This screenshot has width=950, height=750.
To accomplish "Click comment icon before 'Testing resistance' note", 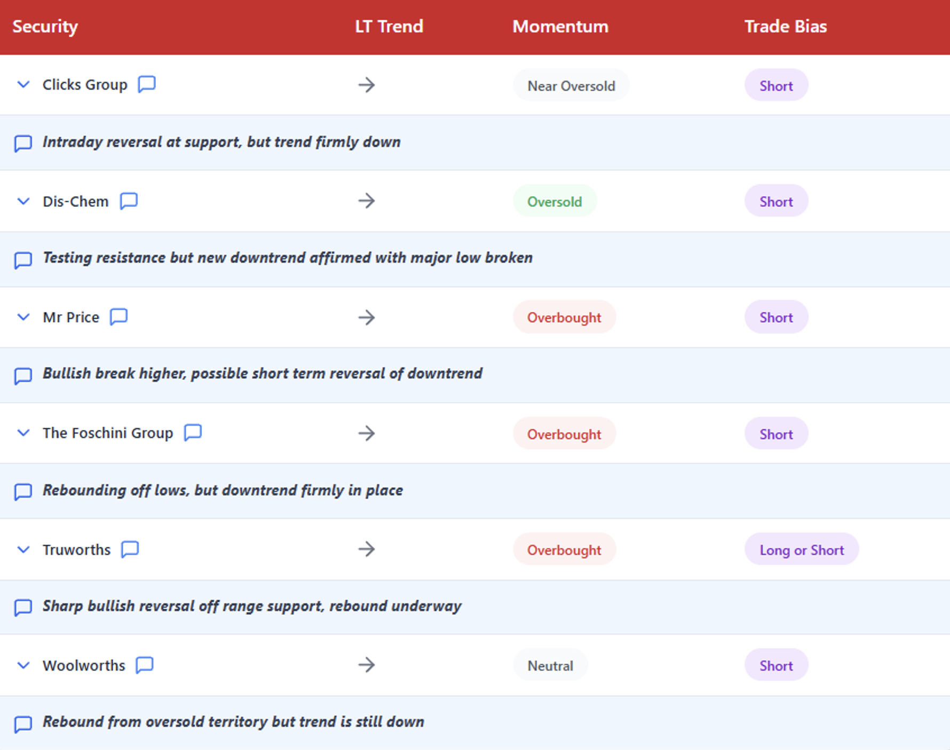I will (23, 260).
